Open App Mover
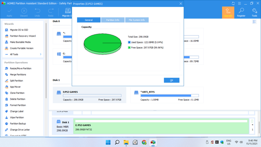The height and width of the screenshot is (147, 261). coord(15,87)
